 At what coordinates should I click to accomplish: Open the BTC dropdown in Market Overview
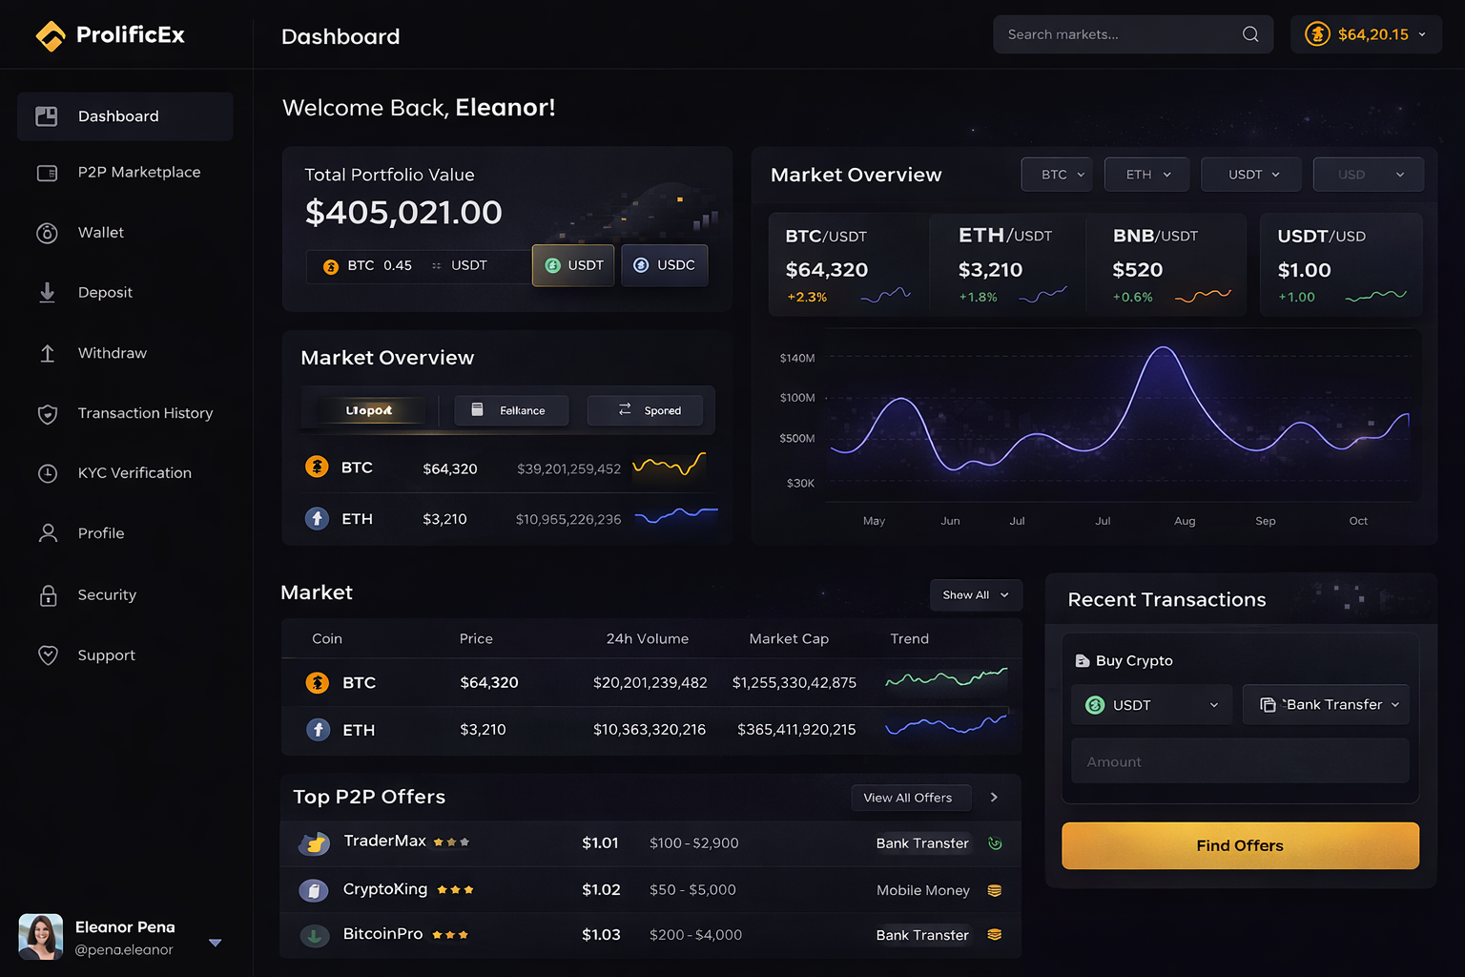(x=1056, y=174)
